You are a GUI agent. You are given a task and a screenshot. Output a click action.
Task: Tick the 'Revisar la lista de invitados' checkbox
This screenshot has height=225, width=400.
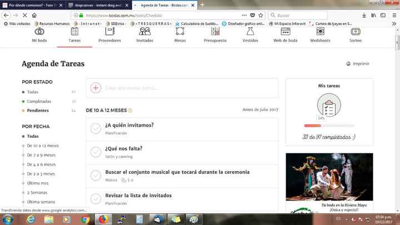point(96,199)
